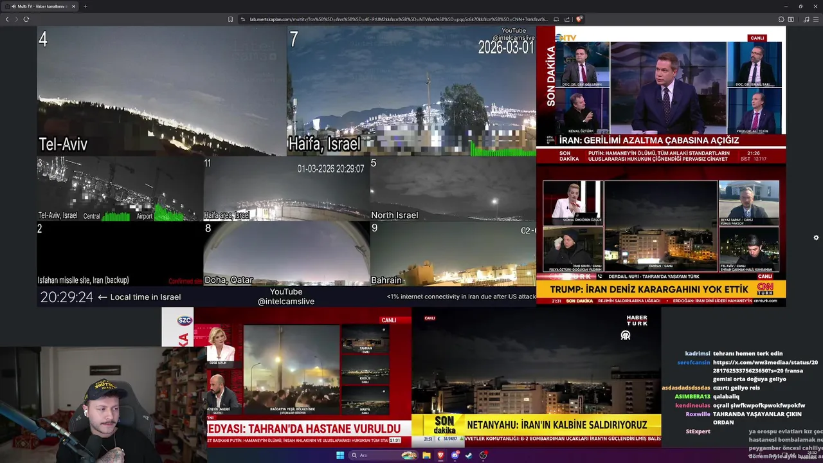Open the Brave Shields lion icon
The image size is (823, 463).
click(x=579, y=19)
